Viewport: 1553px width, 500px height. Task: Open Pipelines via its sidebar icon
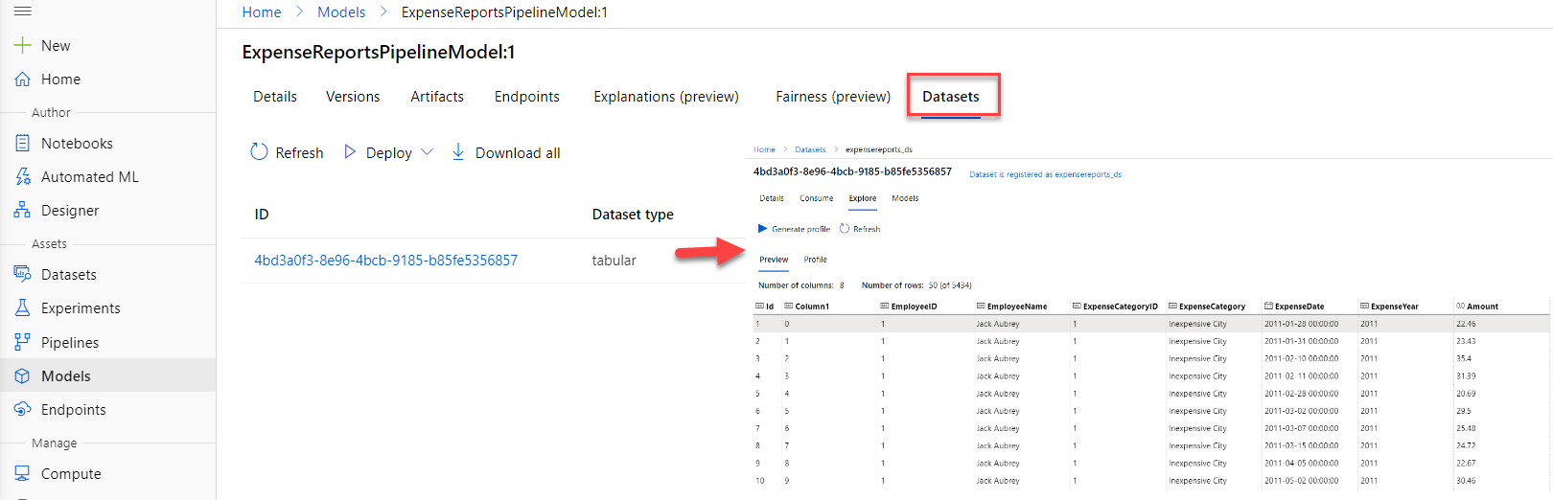22,342
